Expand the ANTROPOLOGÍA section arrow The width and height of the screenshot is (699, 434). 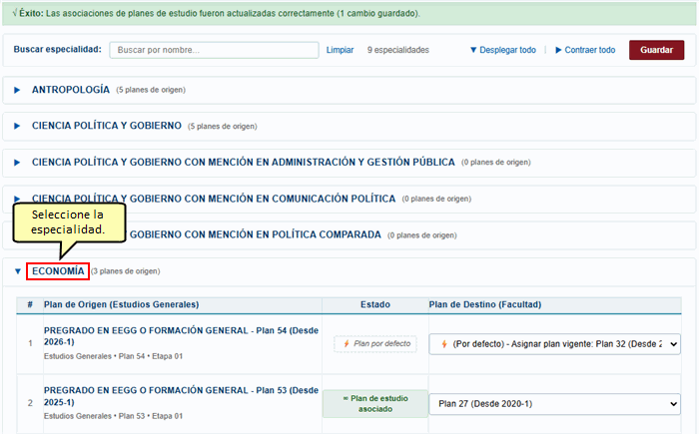click(x=17, y=90)
